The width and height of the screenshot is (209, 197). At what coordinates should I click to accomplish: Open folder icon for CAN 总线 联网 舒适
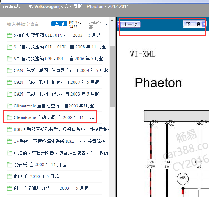click(10, 94)
